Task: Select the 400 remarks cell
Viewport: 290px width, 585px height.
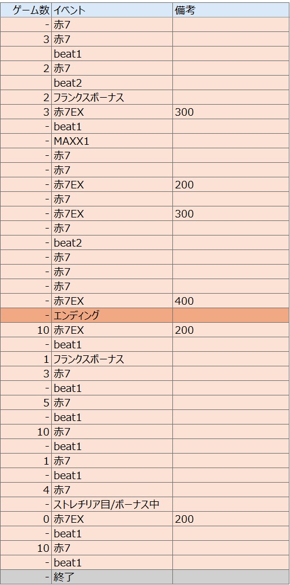Action: tap(231, 301)
